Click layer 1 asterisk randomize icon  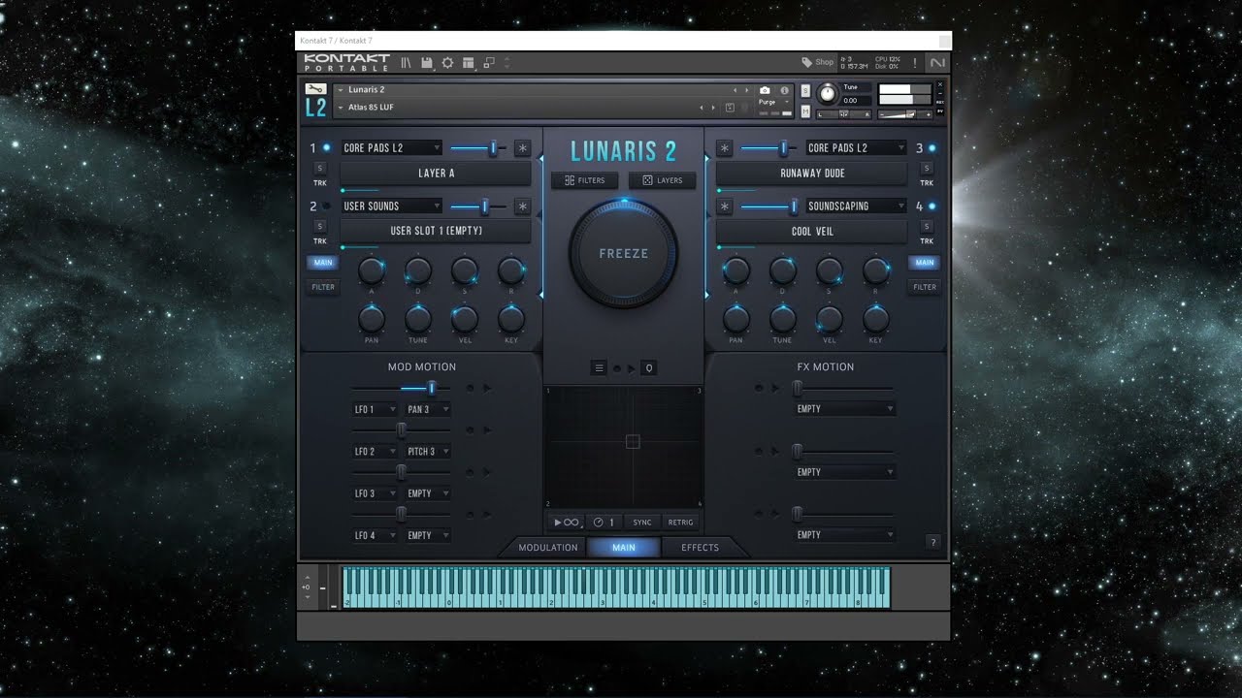coord(523,148)
